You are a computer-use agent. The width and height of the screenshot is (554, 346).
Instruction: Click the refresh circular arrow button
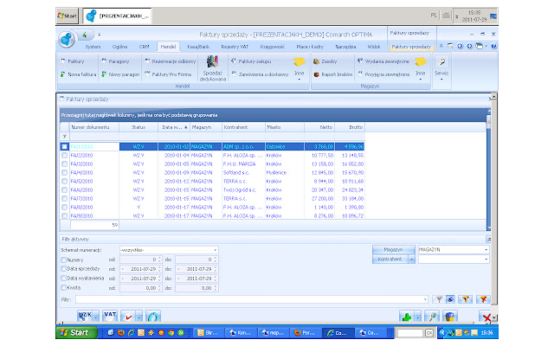153,317
